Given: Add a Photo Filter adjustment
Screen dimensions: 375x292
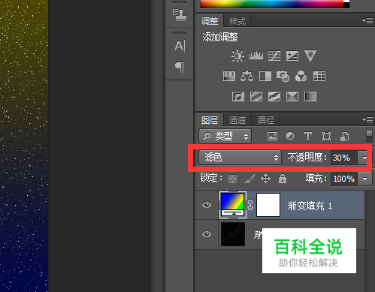Looking at the screenshot, I should click(283, 76).
